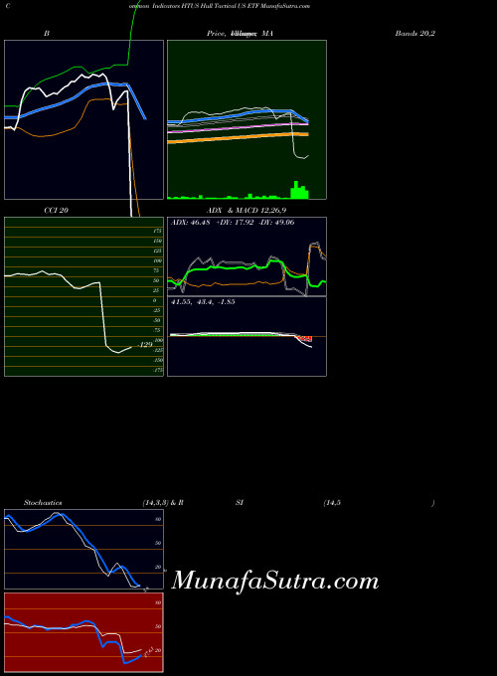497x676 pixels.
Task: Click the 80 level label in RSI chart
Action: (x=158, y=602)
